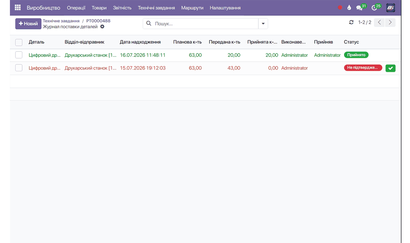The width and height of the screenshot is (410, 243).
Task: Open the user avatar menu
Action: pos(391,7)
